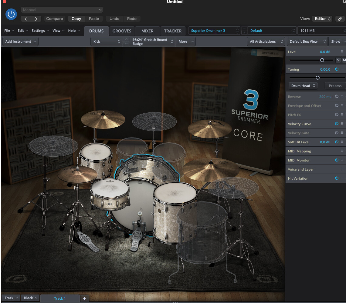Open Voice and Layer menu icon
346x303 pixels.
pyautogui.click(x=342, y=169)
